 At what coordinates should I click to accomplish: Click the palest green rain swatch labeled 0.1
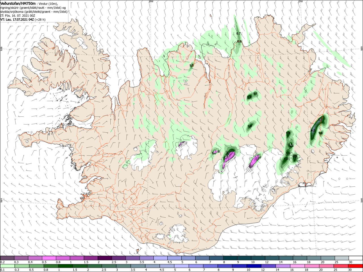tap(8, 266)
